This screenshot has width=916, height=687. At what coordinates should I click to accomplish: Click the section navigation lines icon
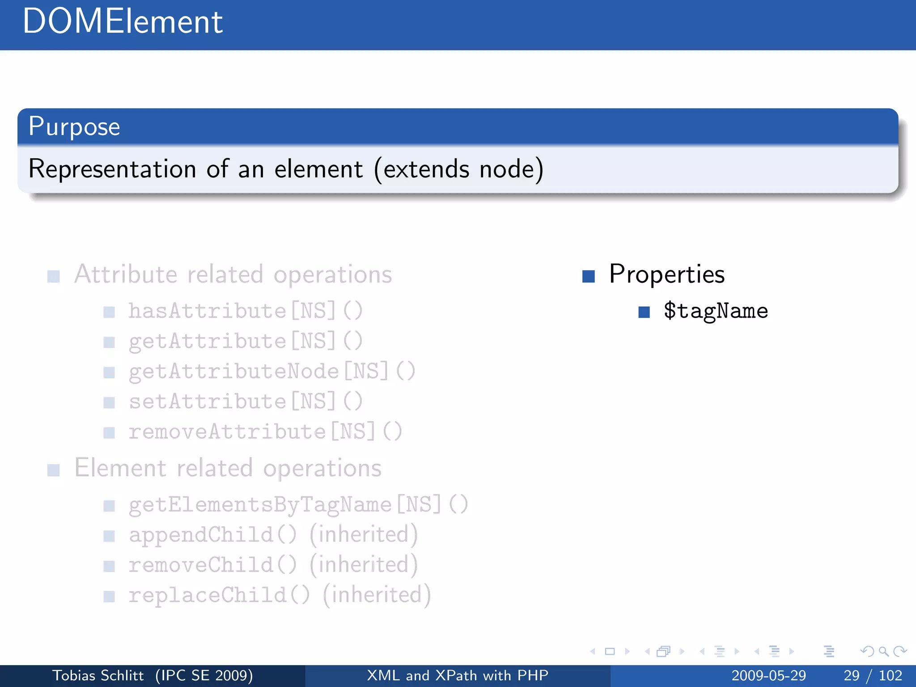(x=774, y=652)
